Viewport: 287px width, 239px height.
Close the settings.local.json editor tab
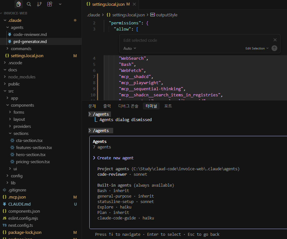(134, 4)
